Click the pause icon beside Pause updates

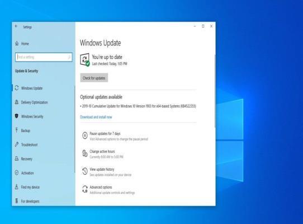85,136
